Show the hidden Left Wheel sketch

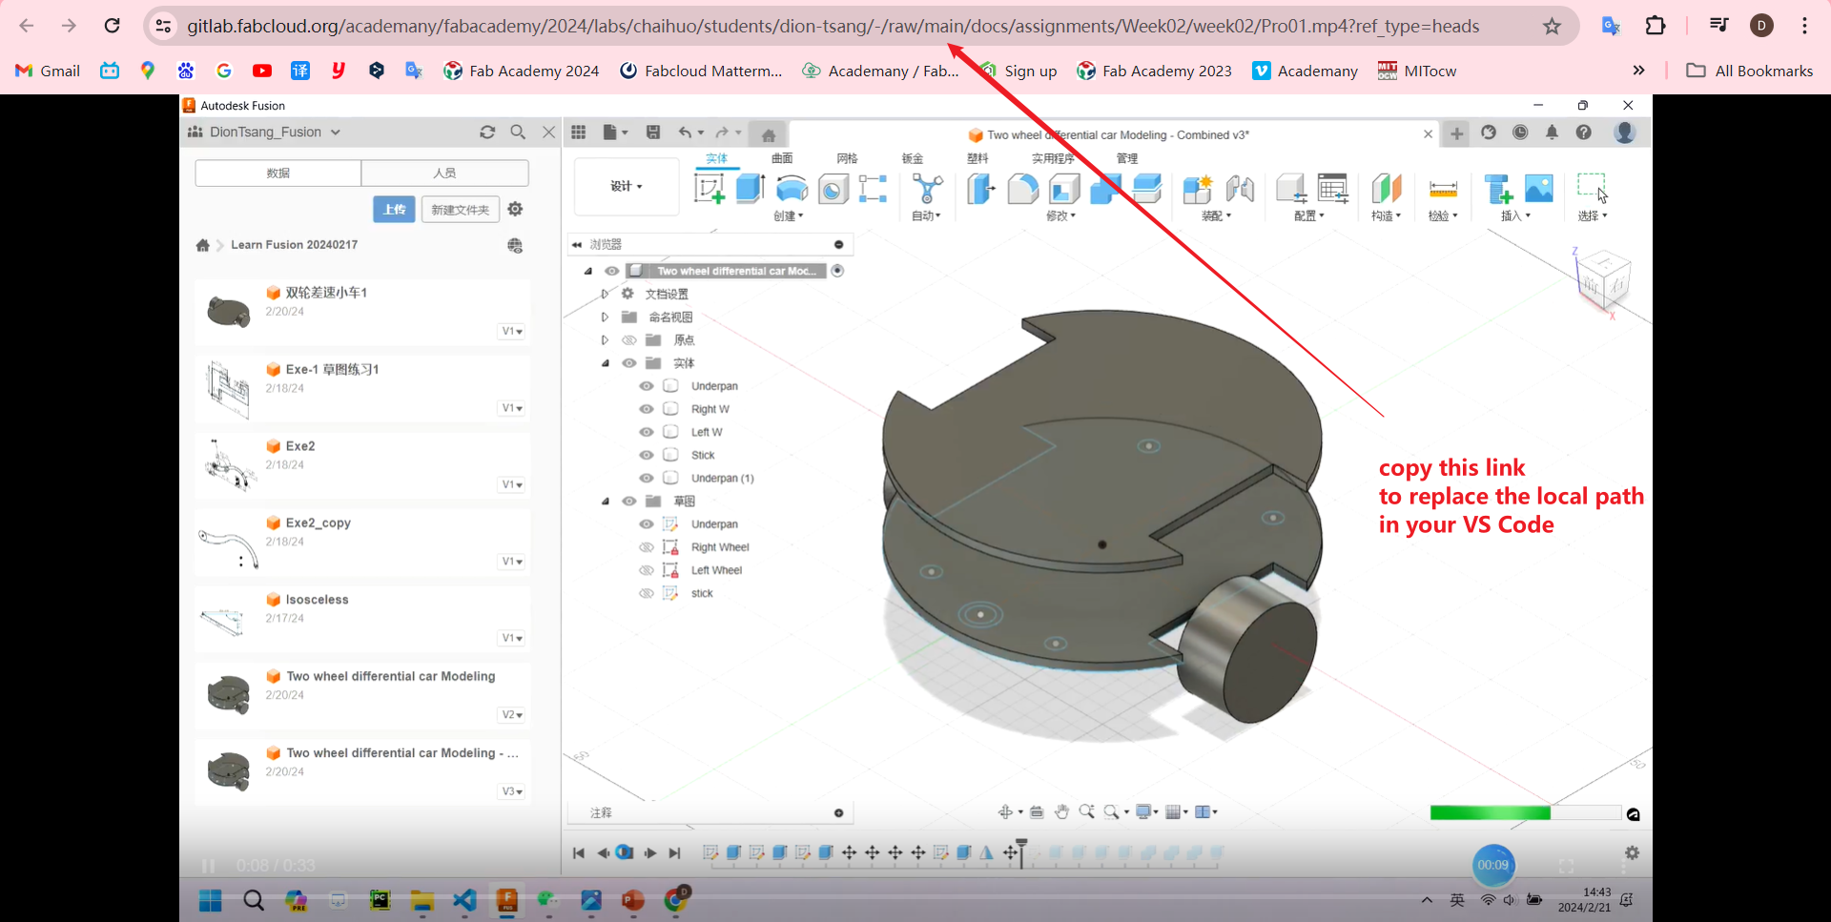647,570
